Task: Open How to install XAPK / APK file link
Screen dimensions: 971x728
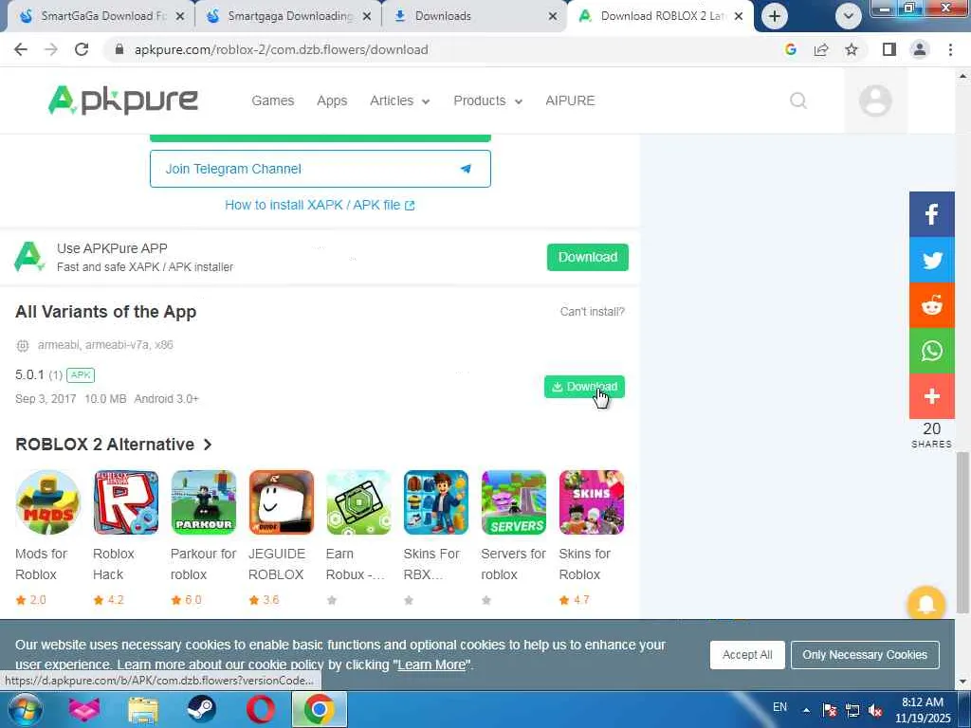Action: [x=320, y=205]
